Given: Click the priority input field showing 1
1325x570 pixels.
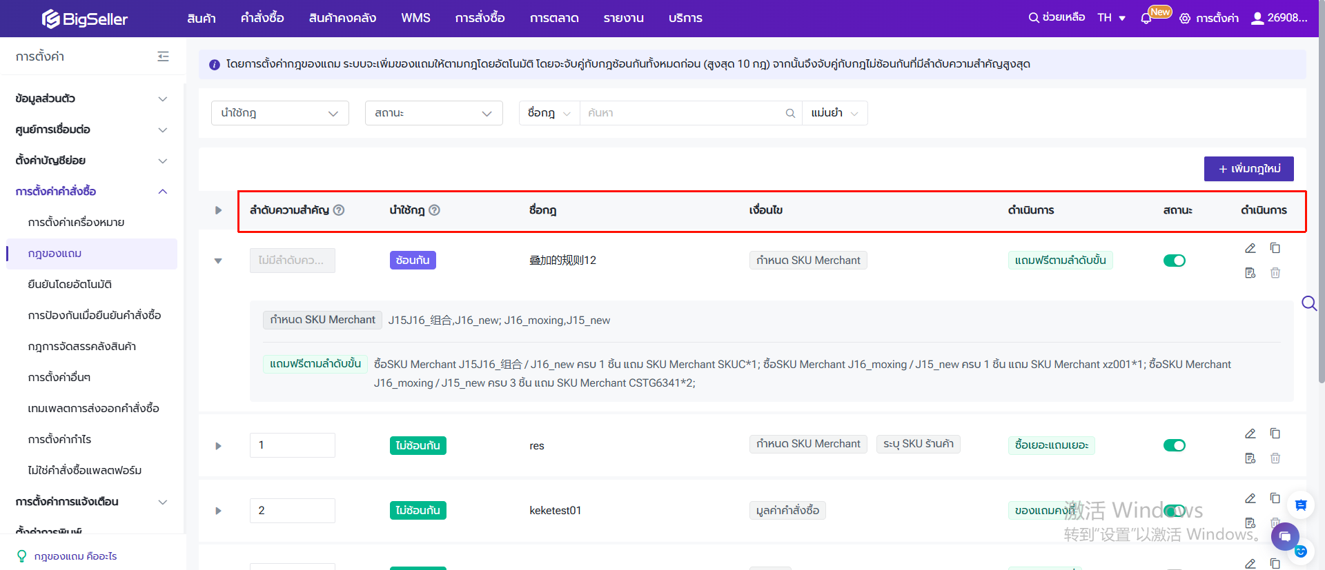Looking at the screenshot, I should 292,445.
